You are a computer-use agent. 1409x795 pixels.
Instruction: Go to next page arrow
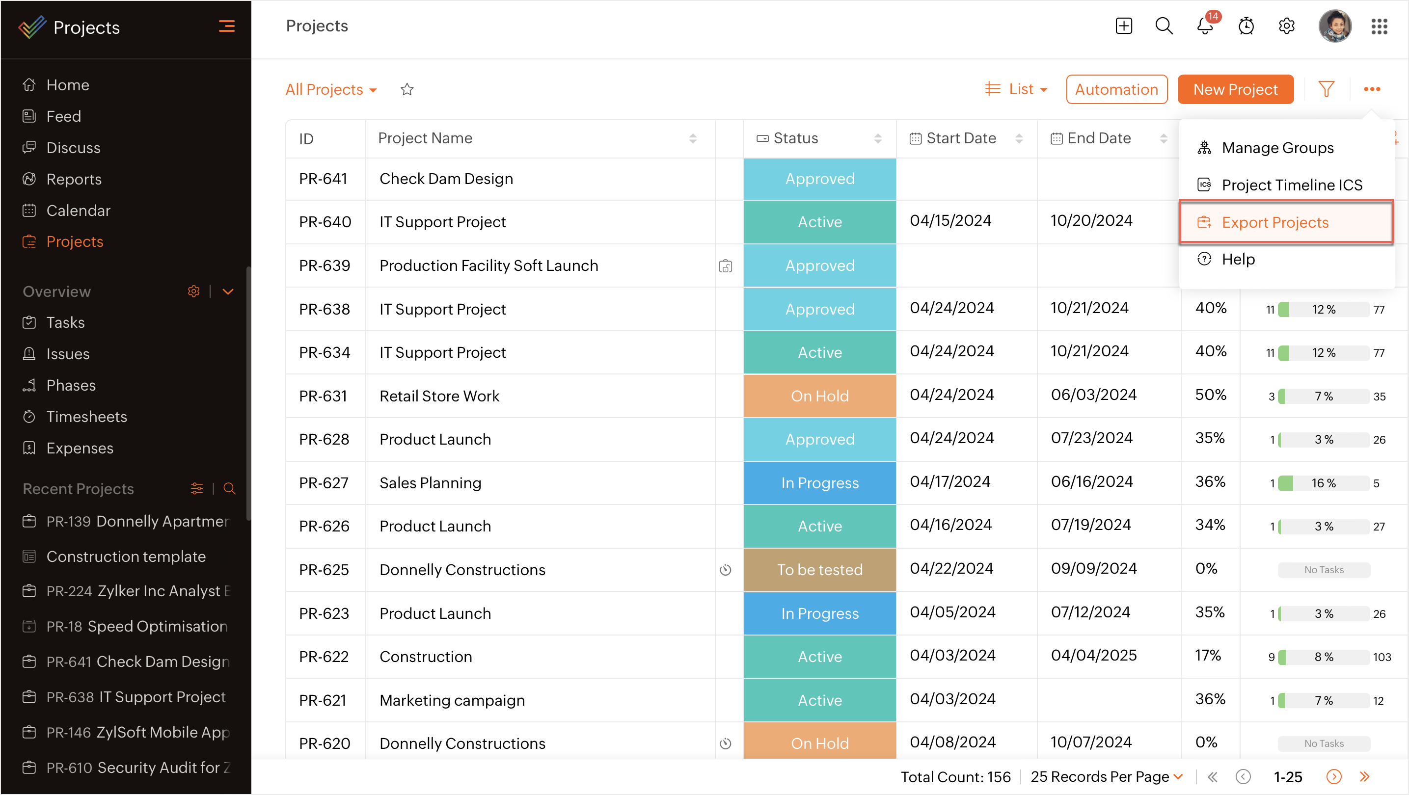1333,777
